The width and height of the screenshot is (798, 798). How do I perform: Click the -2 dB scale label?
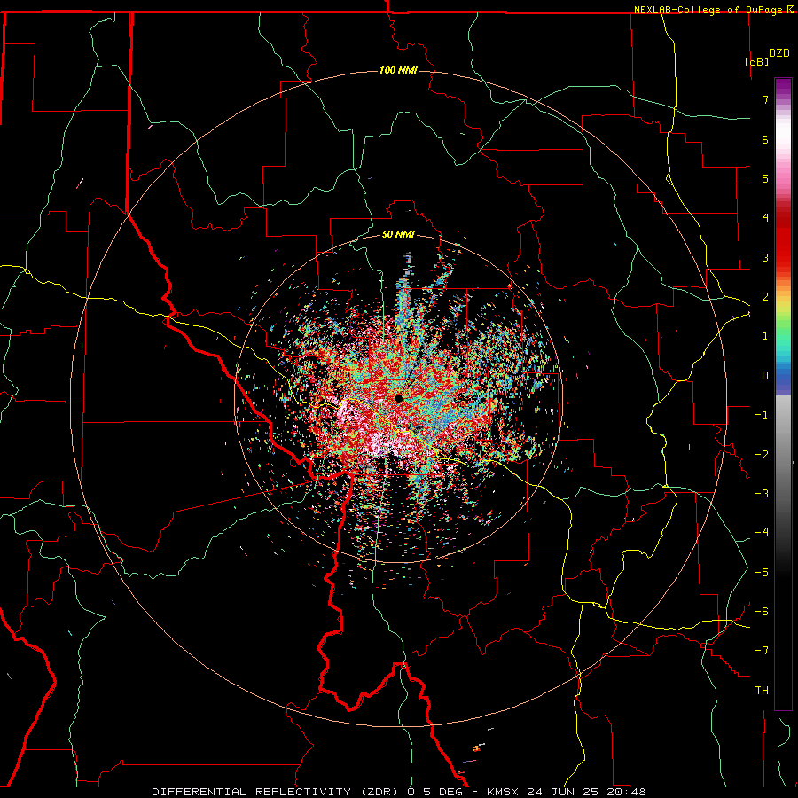click(762, 455)
